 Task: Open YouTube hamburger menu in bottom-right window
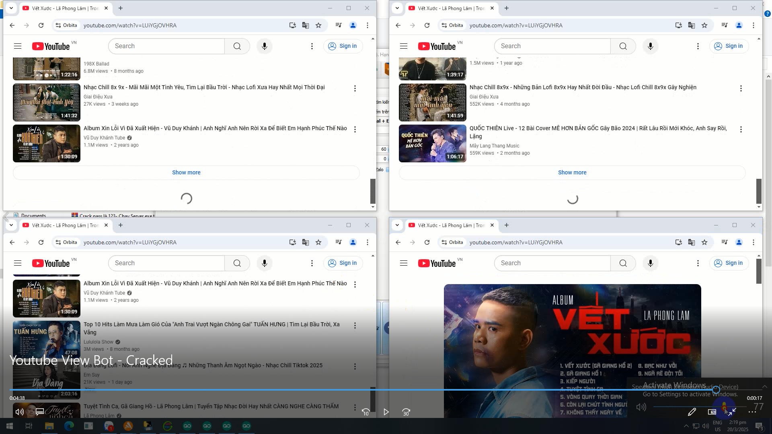[404, 263]
